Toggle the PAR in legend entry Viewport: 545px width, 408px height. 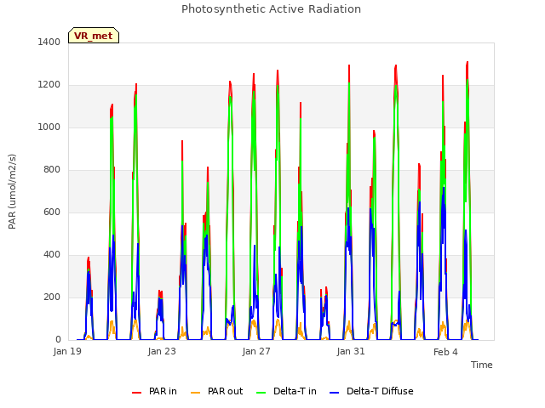coord(154,391)
